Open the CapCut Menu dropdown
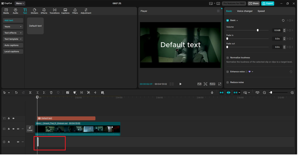 20,3
